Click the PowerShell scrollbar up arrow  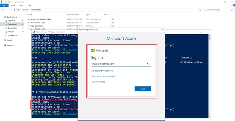(210, 36)
